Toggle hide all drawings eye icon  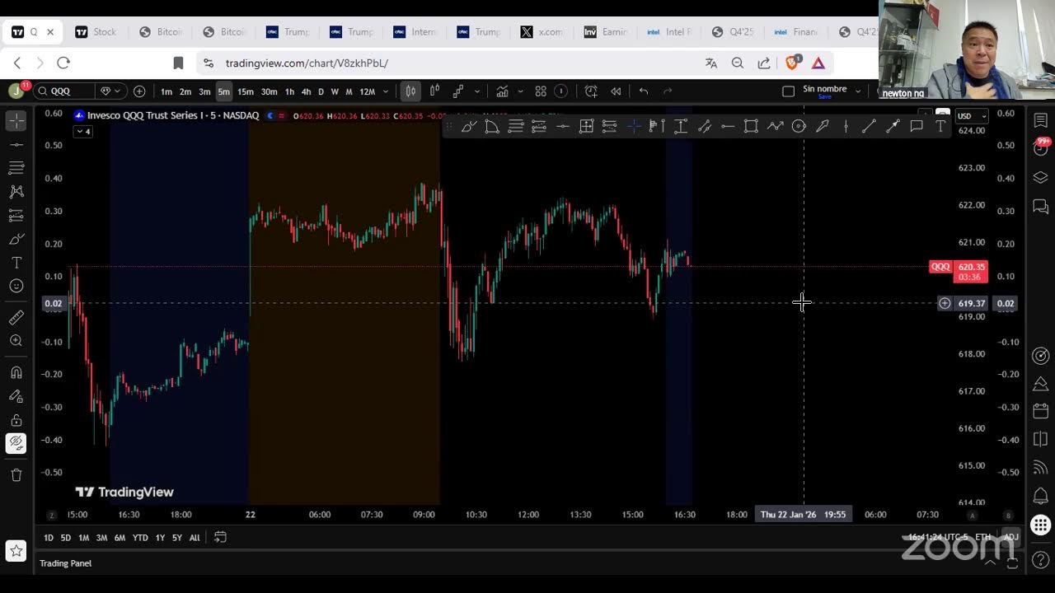pos(16,443)
